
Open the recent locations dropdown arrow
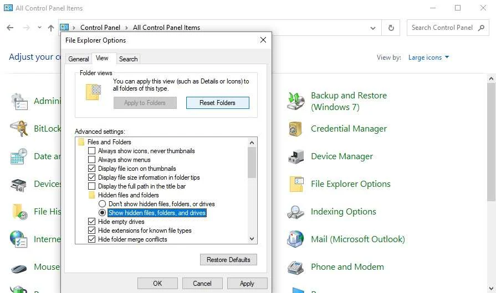[x=39, y=28]
